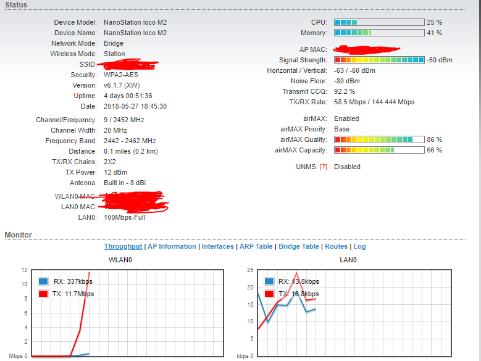
Task: Select the Transmit CCQ value 92.2 %
Action: click(345, 91)
